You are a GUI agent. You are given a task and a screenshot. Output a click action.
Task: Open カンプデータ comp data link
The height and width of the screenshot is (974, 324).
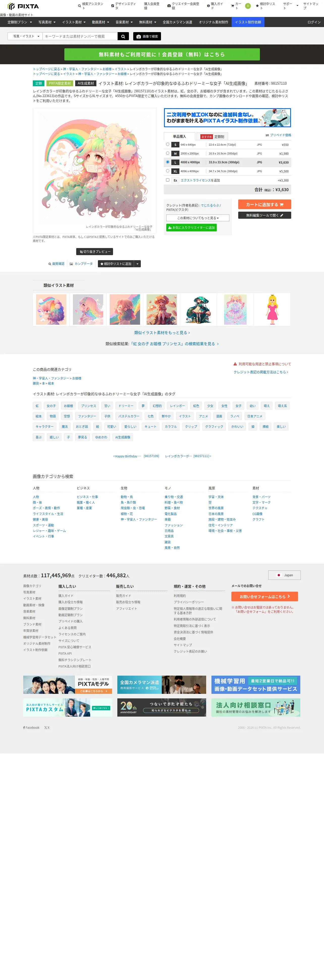click(81, 264)
